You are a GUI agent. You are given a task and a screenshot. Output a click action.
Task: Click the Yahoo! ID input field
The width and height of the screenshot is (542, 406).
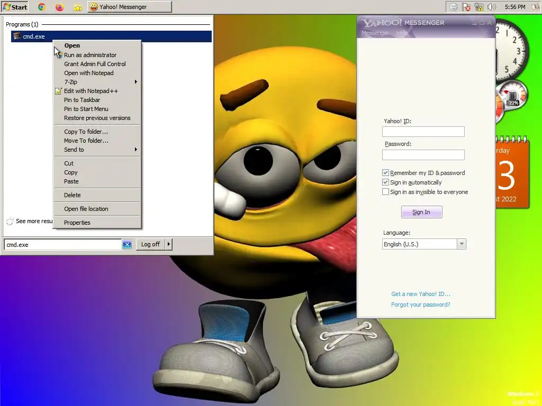pos(423,132)
